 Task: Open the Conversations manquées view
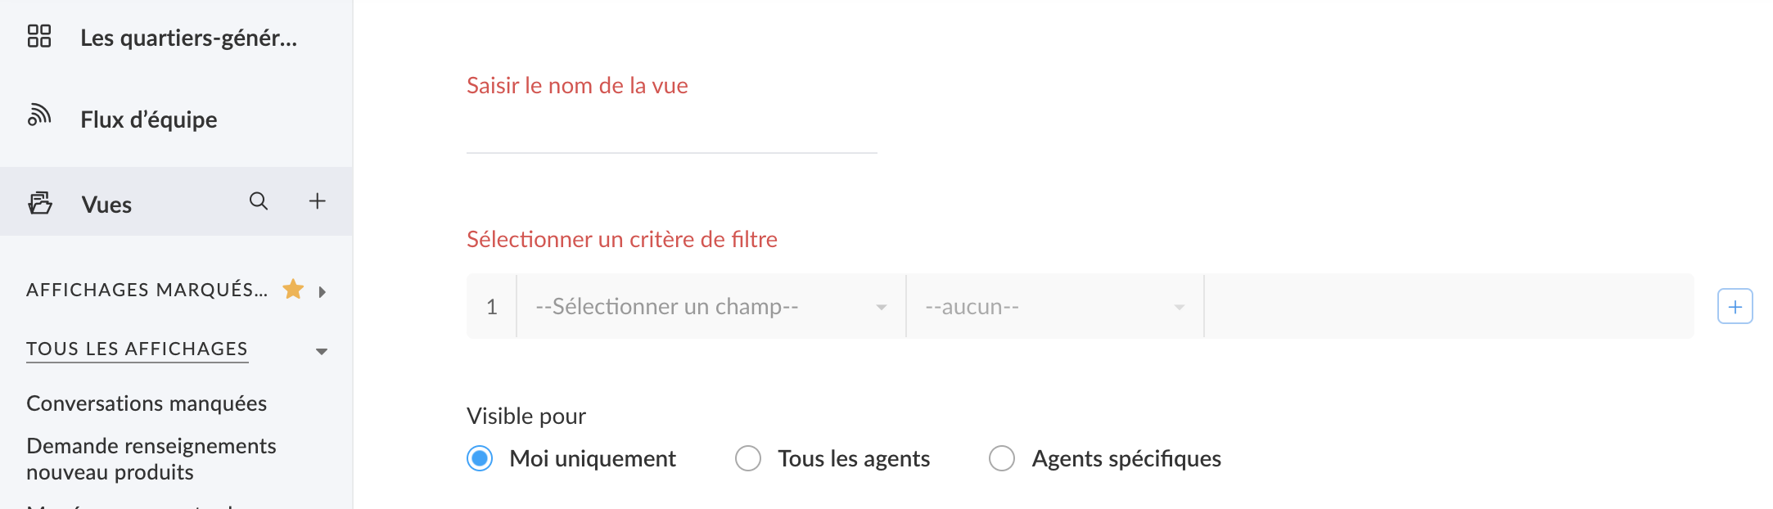147,403
